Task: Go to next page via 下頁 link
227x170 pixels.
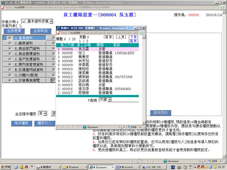Action: tap(133, 37)
